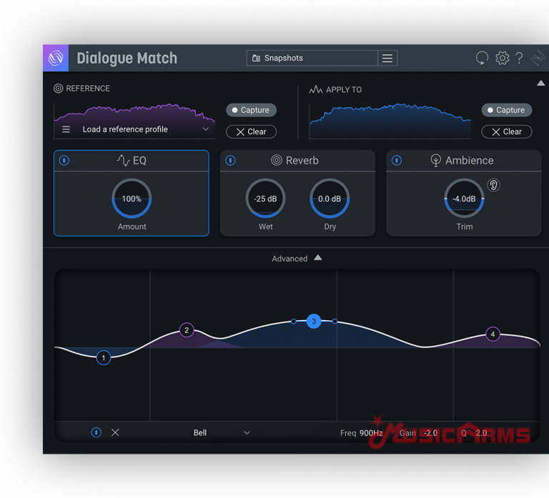Open the settings gear icon

(x=503, y=59)
